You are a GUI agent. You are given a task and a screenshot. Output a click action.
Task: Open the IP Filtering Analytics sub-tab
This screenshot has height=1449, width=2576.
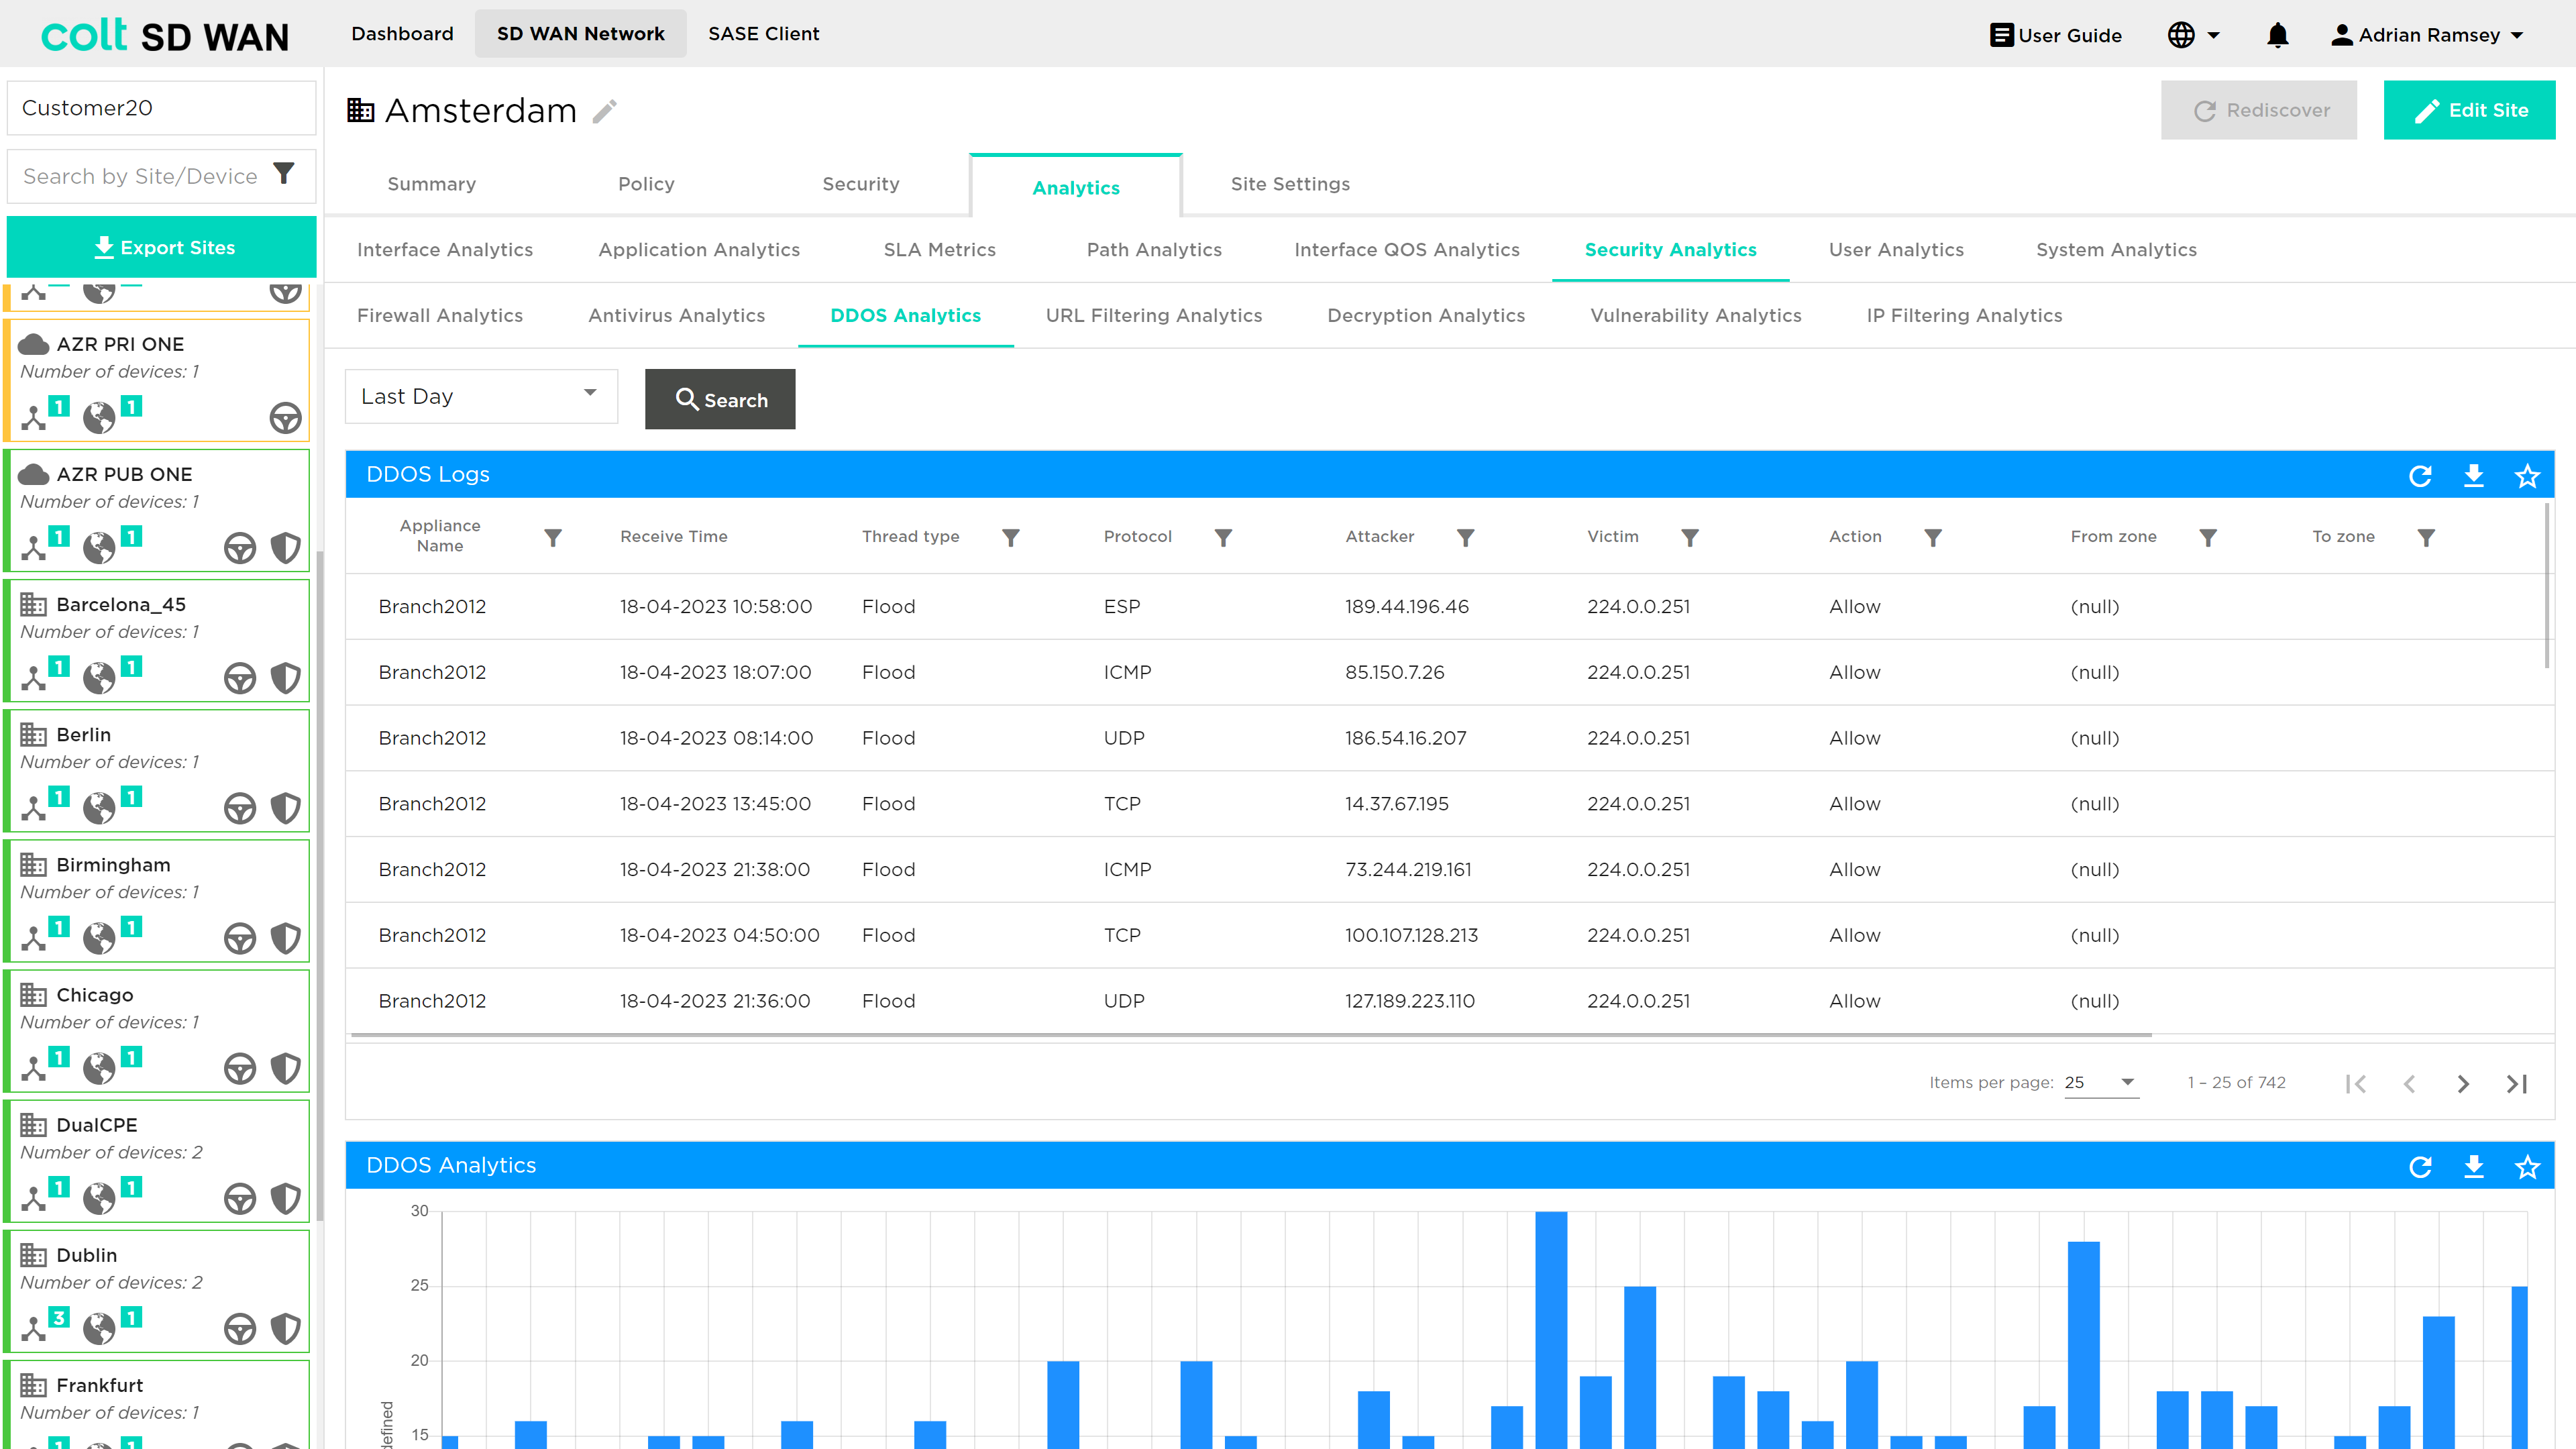tap(1964, 316)
